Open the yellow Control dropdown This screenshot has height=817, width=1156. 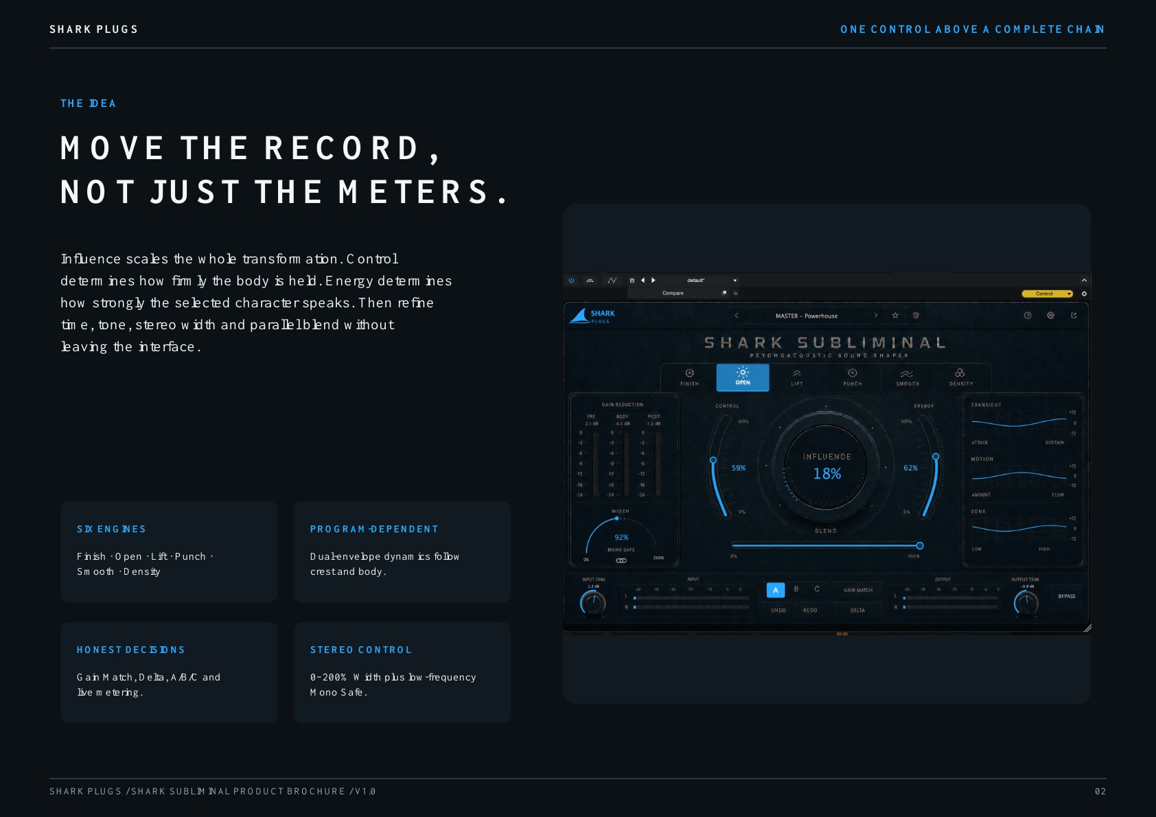[1048, 294]
